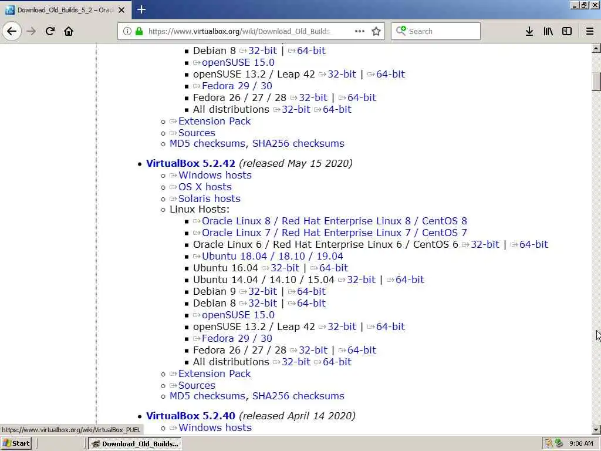601x451 pixels.
Task: Click the system tray clock 9:06 AM
Action: [581, 443]
